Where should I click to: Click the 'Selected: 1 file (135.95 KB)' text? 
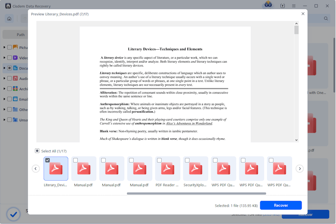pos(236,206)
